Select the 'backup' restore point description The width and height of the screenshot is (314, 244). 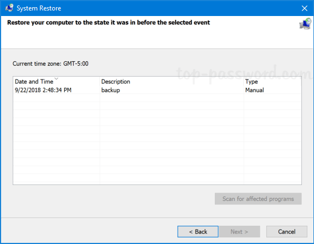pos(111,90)
